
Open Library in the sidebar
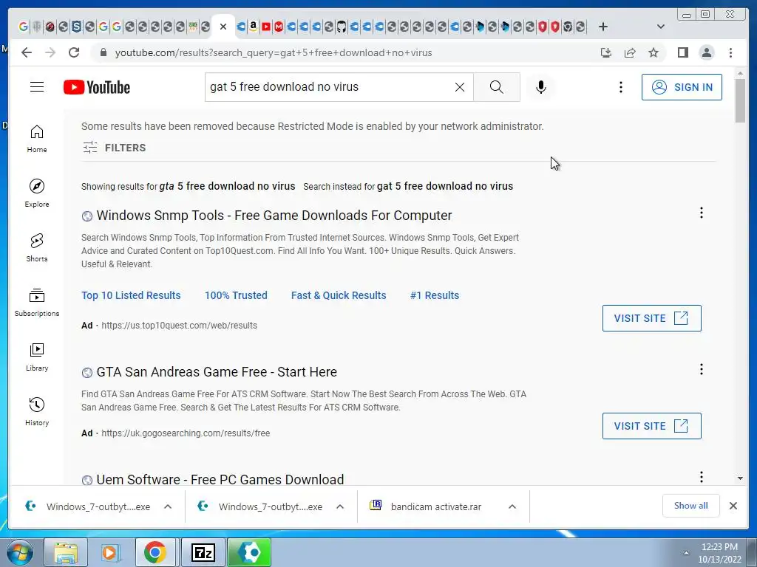pyautogui.click(x=37, y=357)
